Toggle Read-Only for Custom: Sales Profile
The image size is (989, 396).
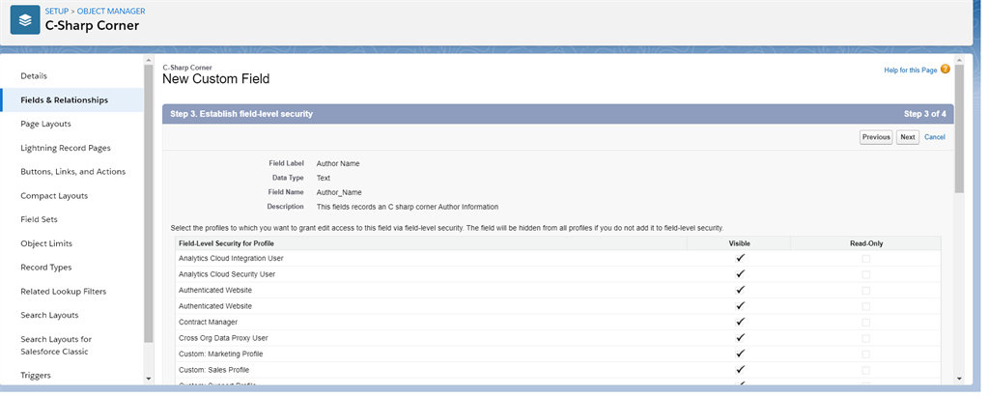click(866, 370)
